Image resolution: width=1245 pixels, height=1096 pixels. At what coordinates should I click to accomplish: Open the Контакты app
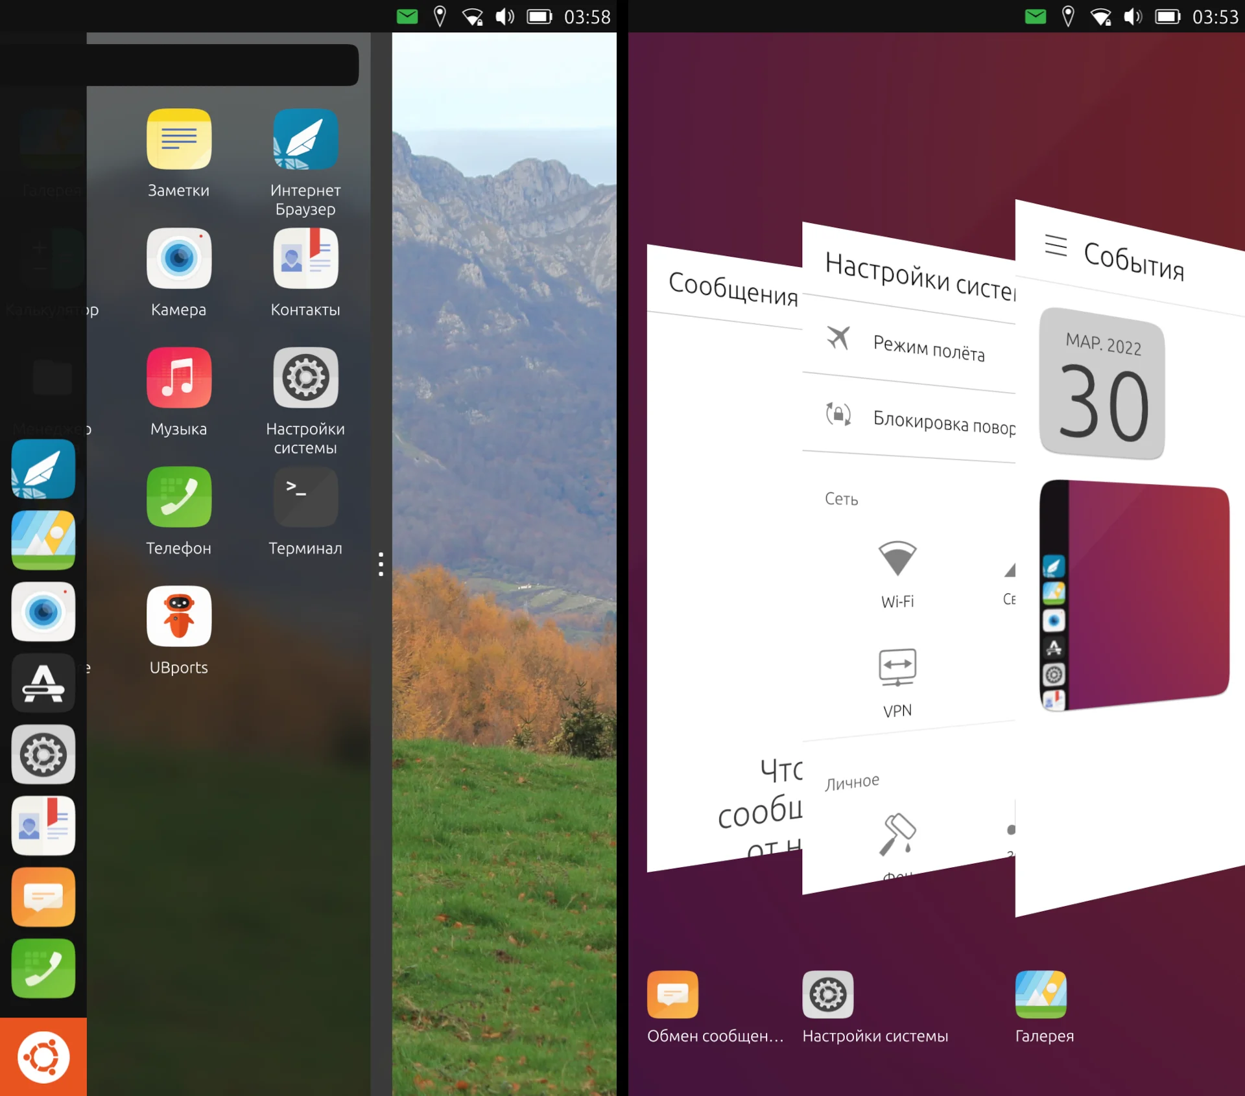pyautogui.click(x=305, y=258)
